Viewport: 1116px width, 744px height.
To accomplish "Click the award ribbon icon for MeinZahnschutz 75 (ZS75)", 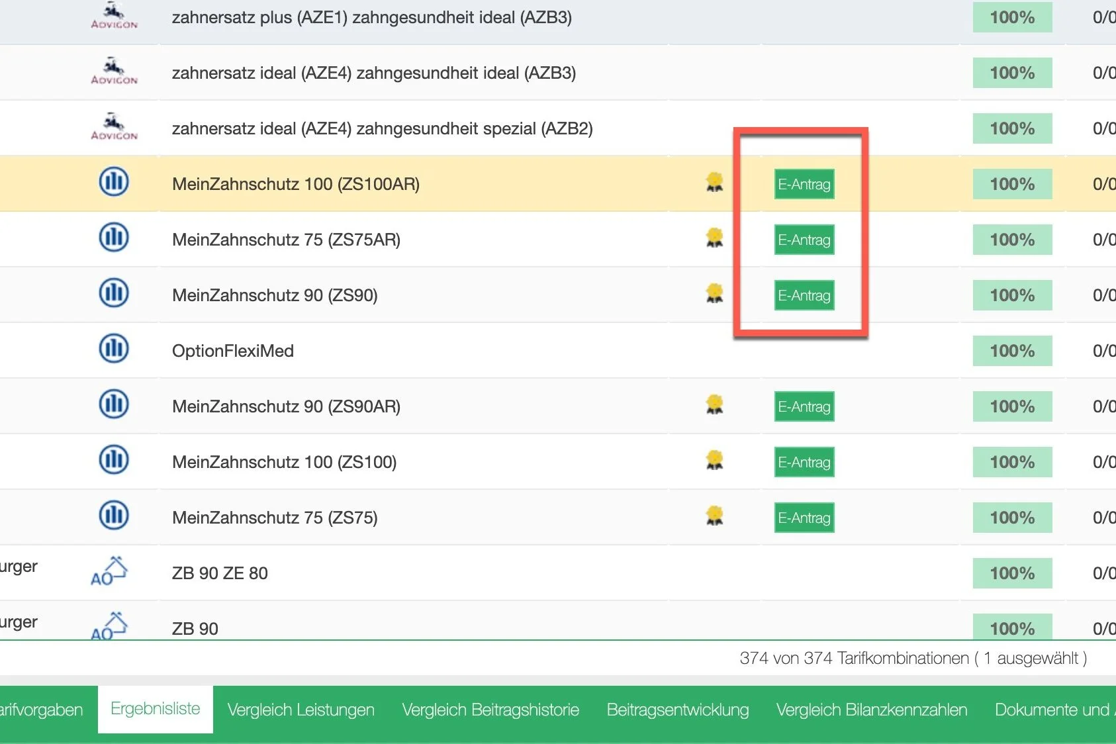I will point(714,516).
